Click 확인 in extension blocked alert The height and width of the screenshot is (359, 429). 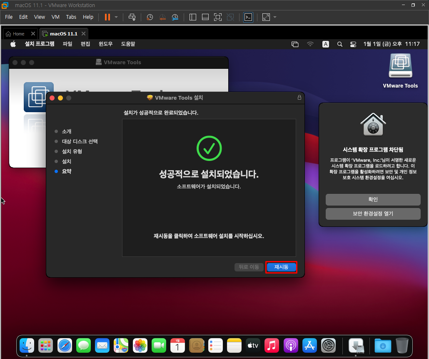(x=373, y=199)
